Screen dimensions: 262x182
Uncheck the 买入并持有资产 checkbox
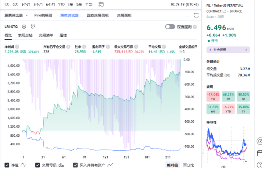point(76,165)
